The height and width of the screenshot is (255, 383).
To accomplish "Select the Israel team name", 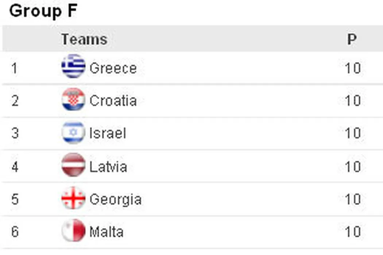I will [x=108, y=134].
